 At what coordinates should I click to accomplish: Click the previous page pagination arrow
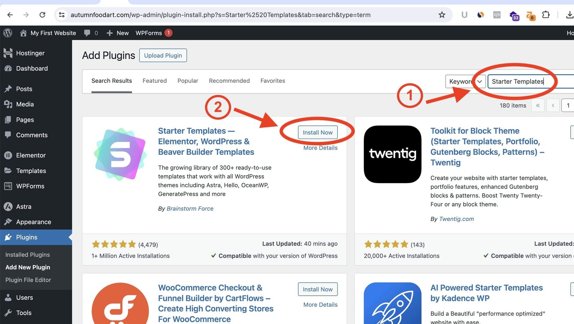click(x=553, y=105)
